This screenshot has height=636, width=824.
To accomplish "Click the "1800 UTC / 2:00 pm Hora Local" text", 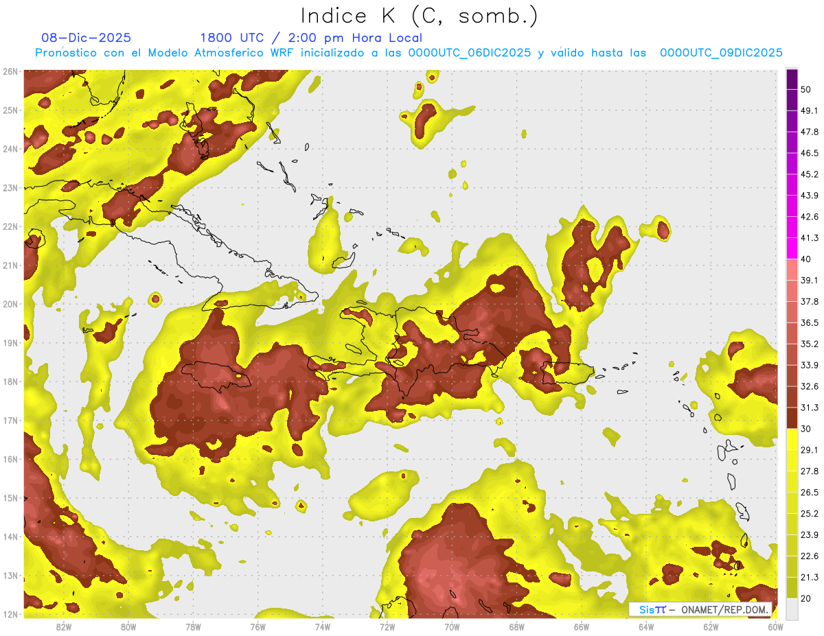I will pos(311,38).
